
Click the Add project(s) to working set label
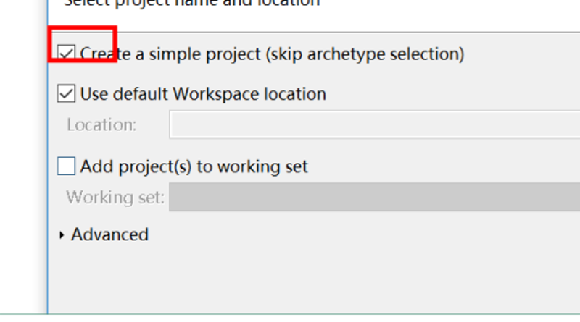pos(194,166)
